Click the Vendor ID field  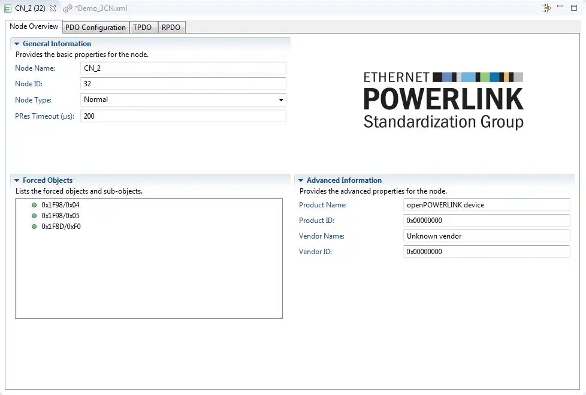[487, 252]
